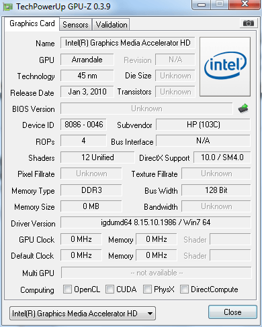262x327 pixels.
Task: Click the GPU field showing Arrandale
Action: coord(87,60)
